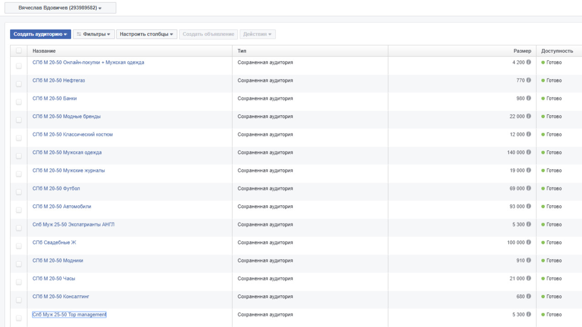Click info icon beside size 680
This screenshot has height=327, width=582.
point(529,297)
